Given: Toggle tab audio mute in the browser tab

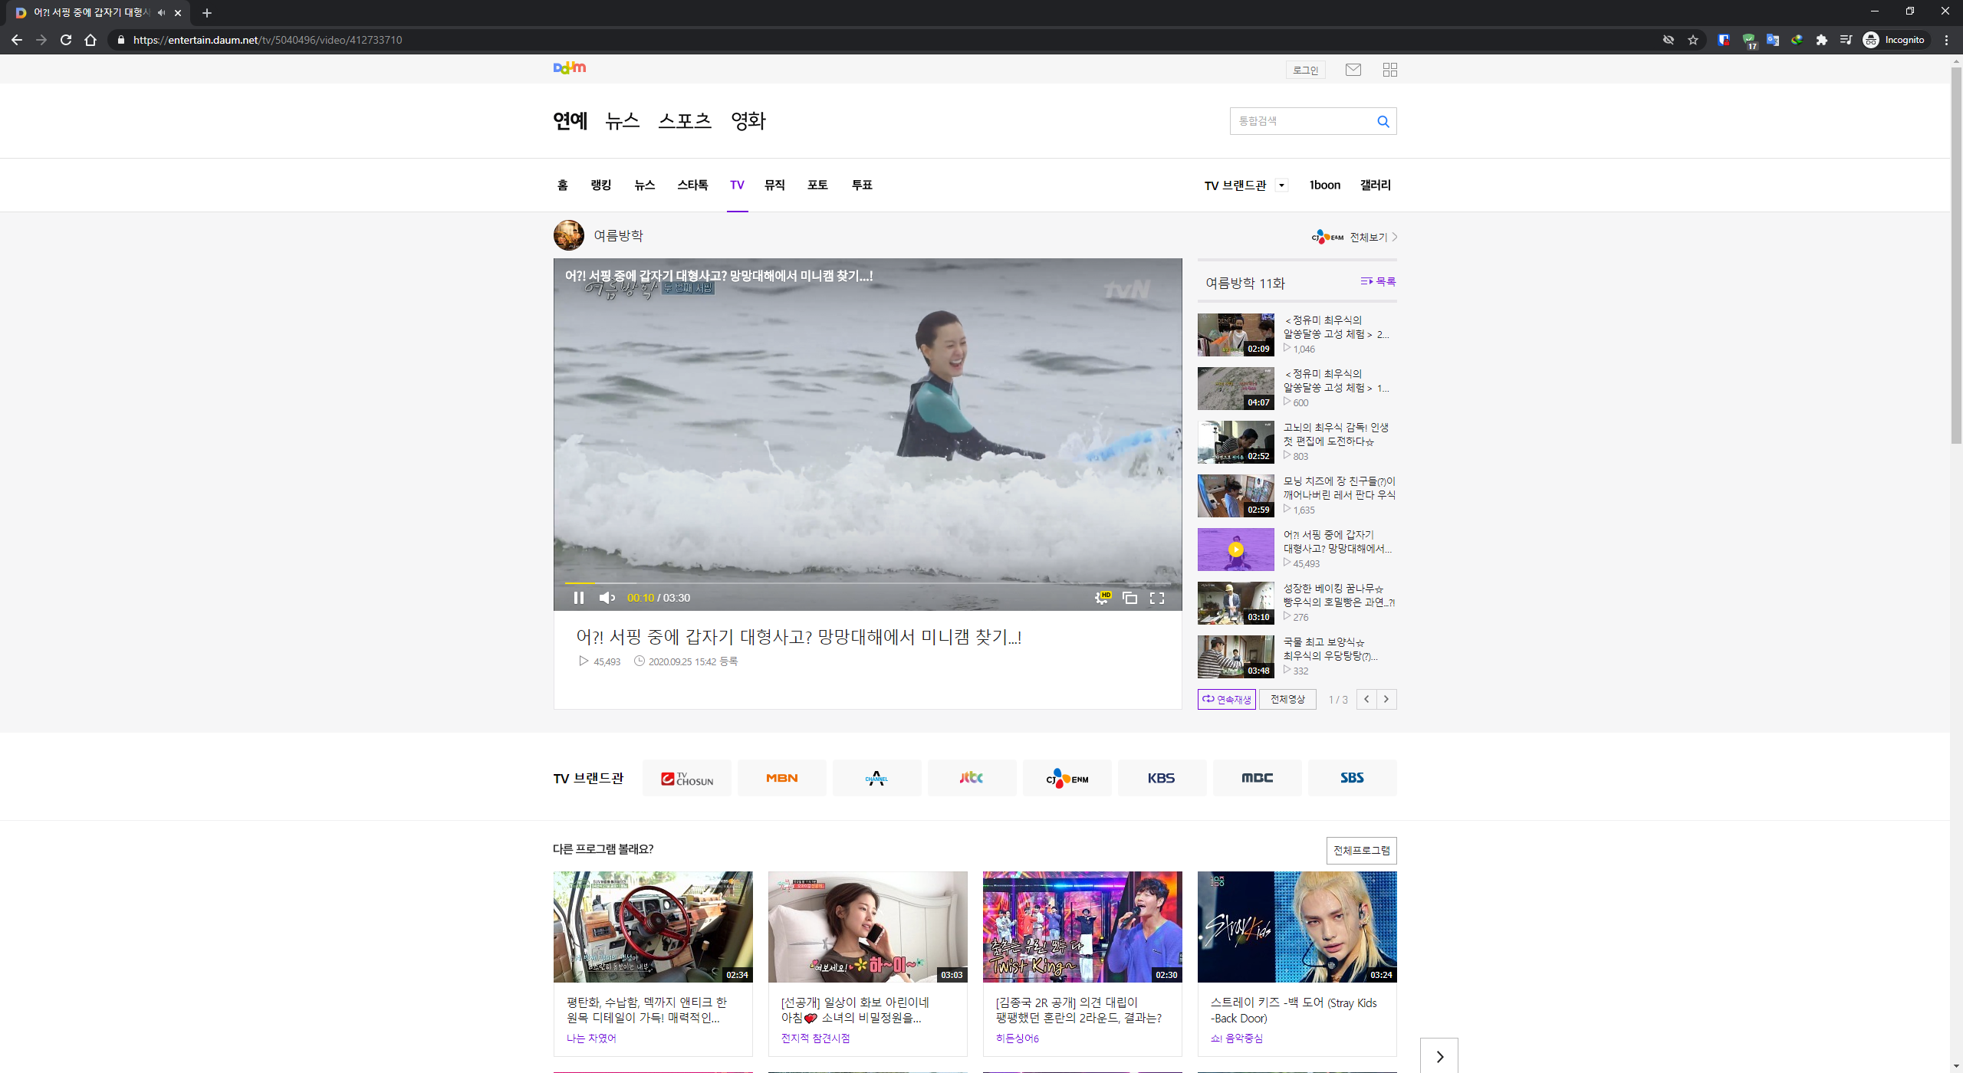Looking at the screenshot, I should (x=160, y=12).
